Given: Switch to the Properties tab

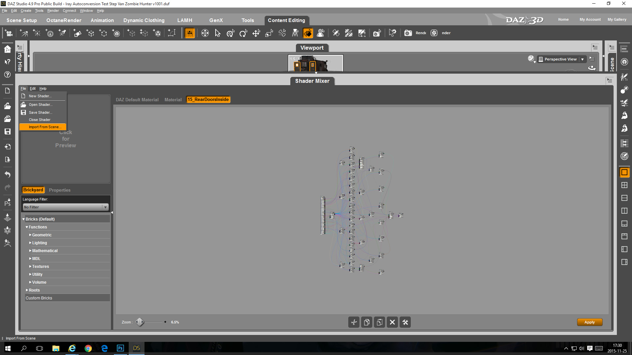Looking at the screenshot, I should (60, 190).
